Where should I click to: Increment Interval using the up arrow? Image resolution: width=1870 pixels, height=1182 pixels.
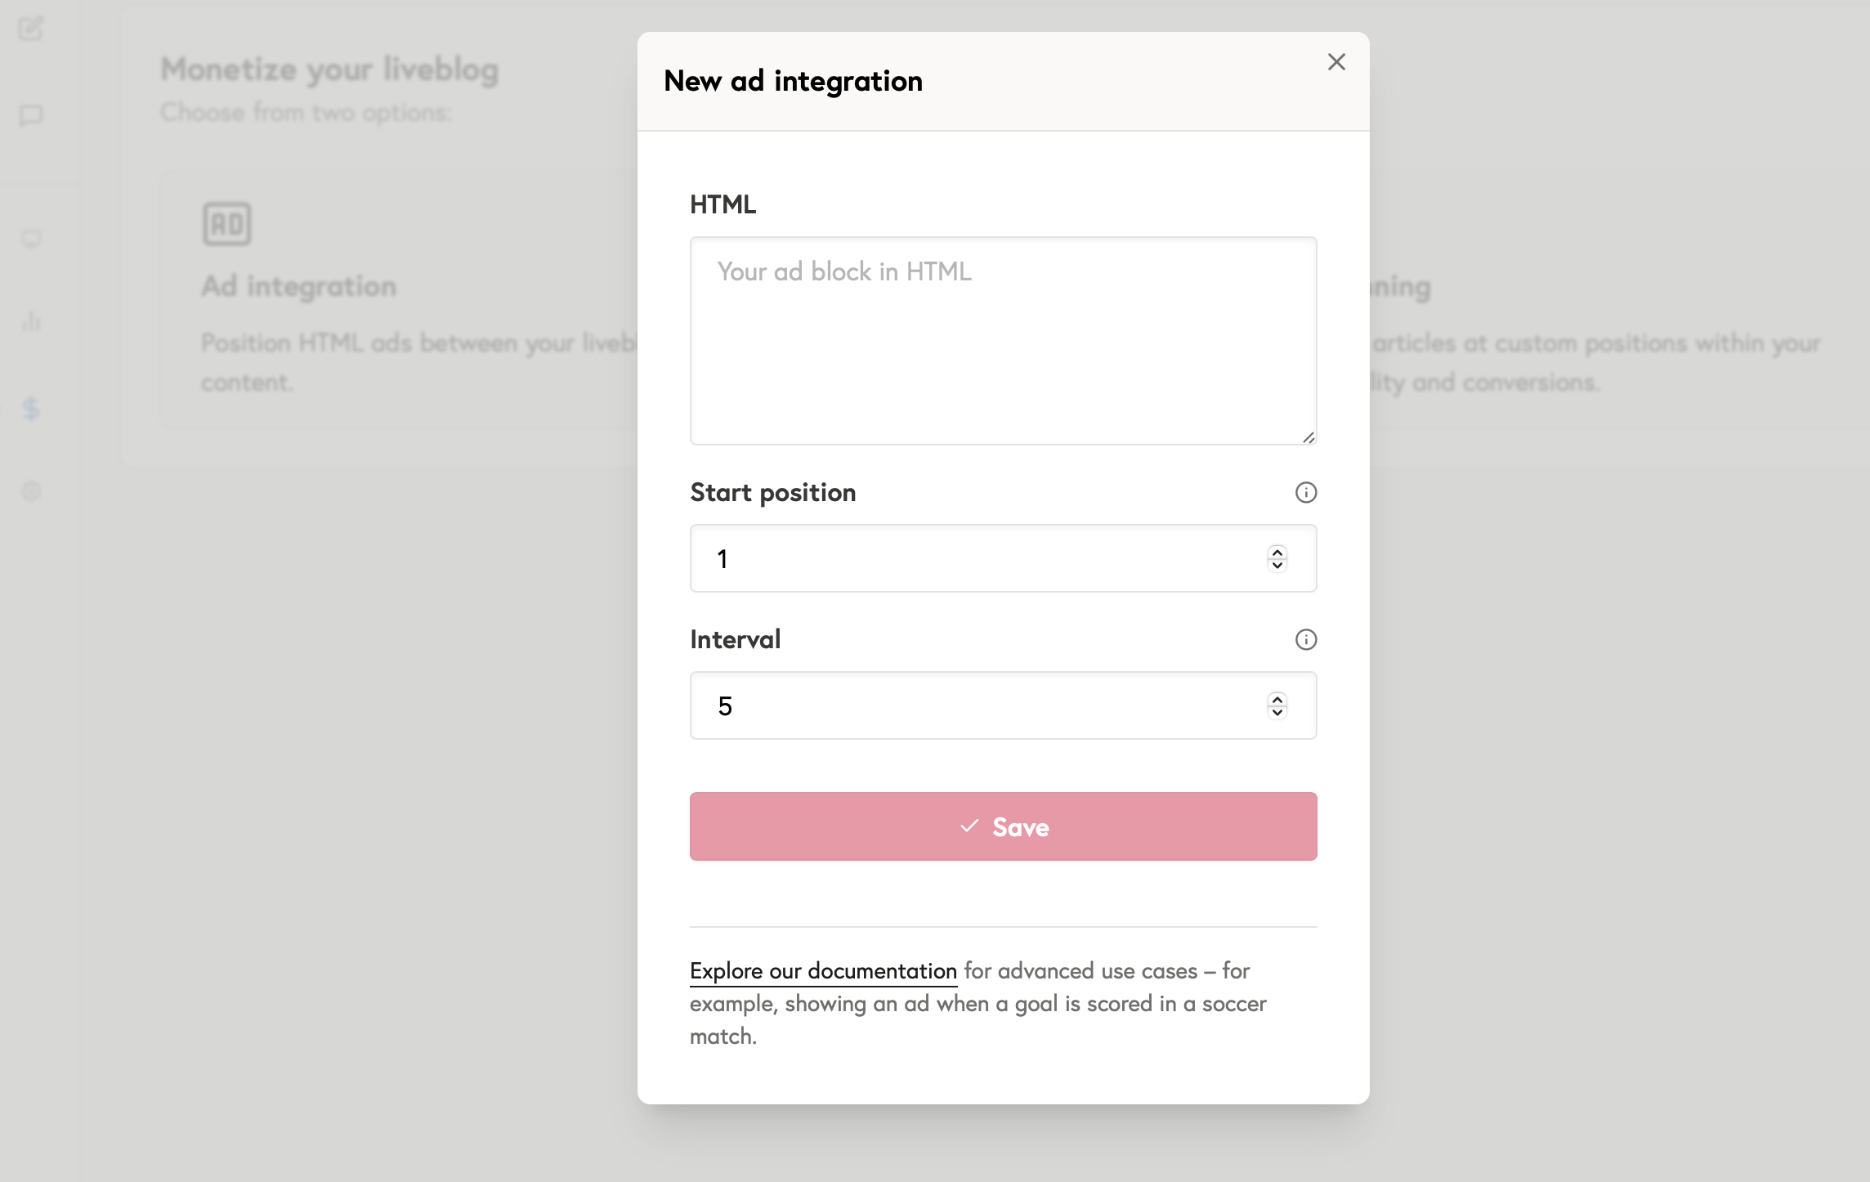[1276, 699]
